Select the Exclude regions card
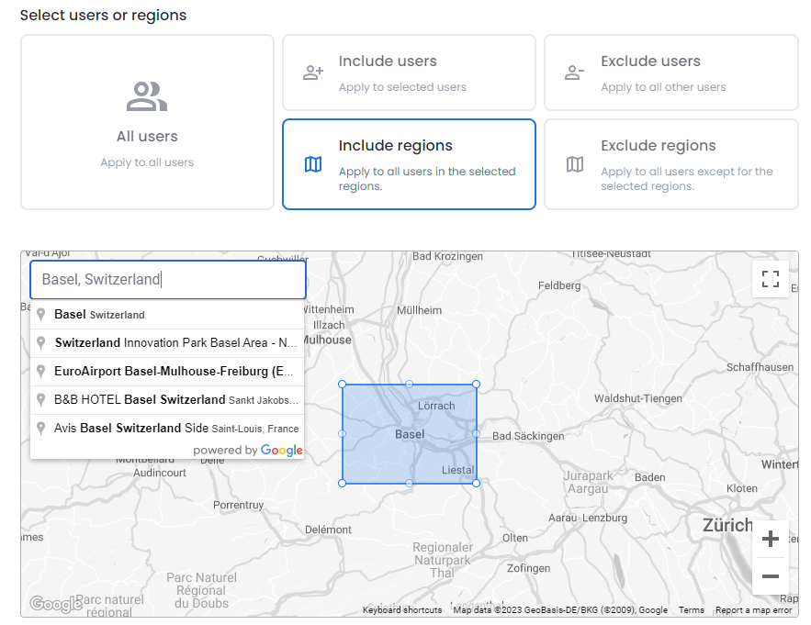Screen dimensions: 811x625 (x=671, y=164)
